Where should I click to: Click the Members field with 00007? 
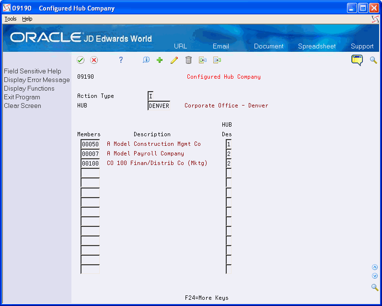(x=90, y=153)
